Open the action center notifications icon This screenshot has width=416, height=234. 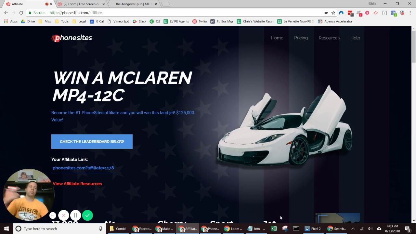[x=408, y=228]
